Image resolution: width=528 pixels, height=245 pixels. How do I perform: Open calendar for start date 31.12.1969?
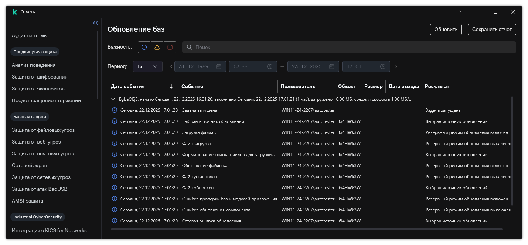(219, 66)
